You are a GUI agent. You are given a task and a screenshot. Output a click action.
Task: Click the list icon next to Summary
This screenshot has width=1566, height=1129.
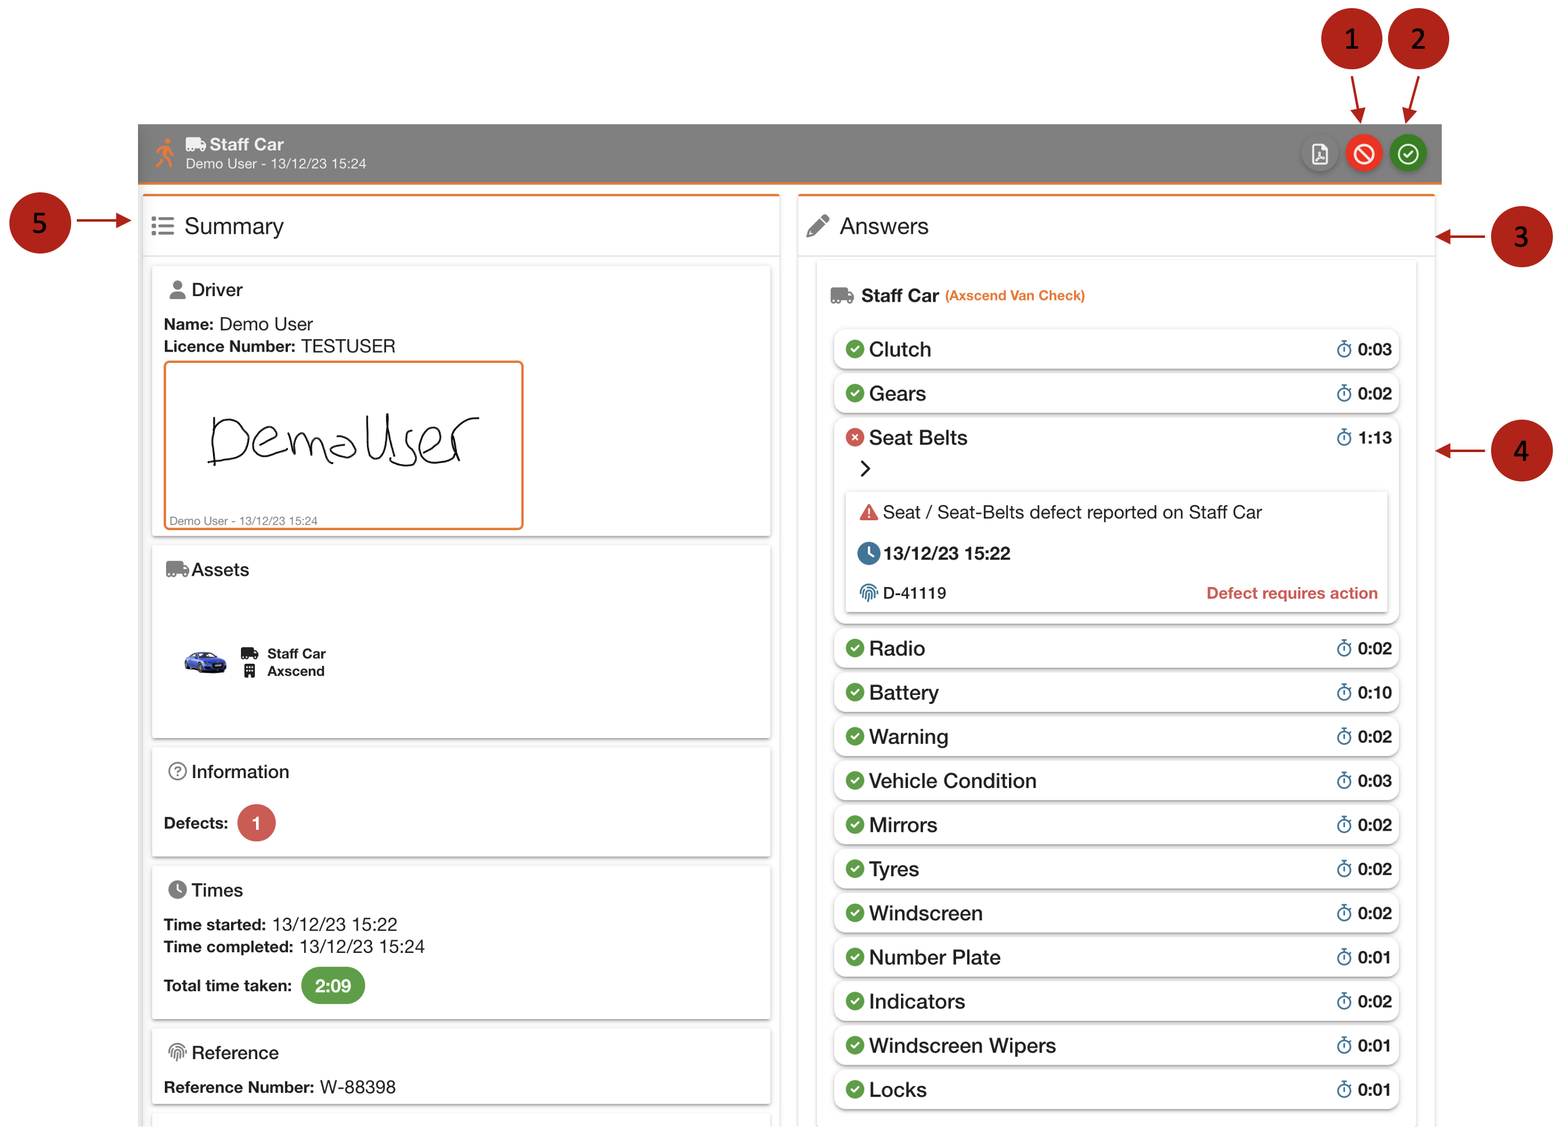pos(163,226)
